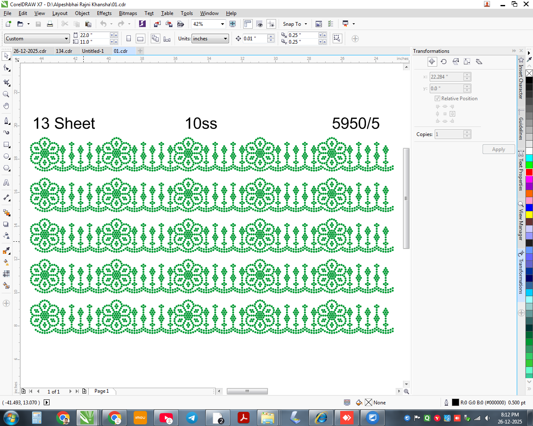Switch to the 26-12-2025.cdr document tab

30,51
